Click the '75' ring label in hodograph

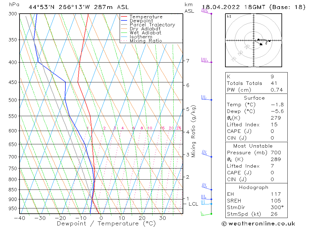(x=234, y=59)
